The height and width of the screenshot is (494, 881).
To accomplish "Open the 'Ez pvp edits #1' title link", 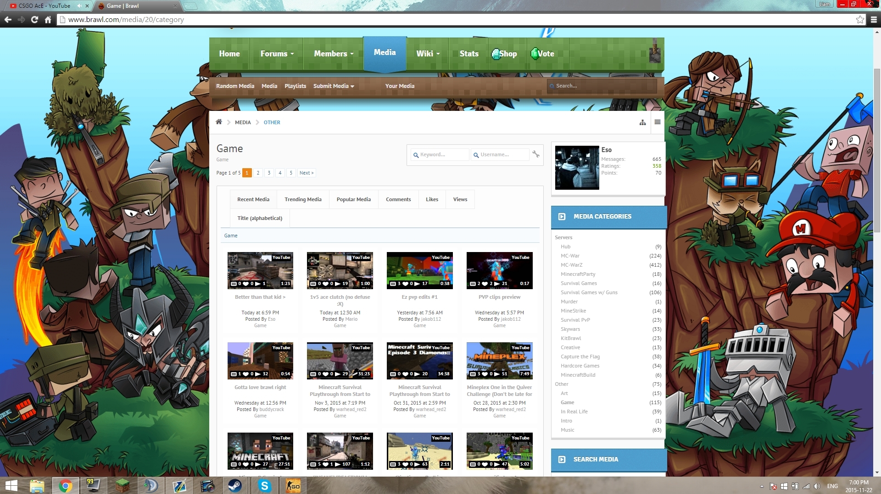I will coord(419,297).
